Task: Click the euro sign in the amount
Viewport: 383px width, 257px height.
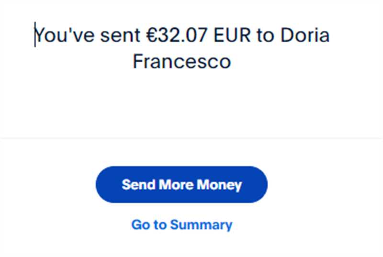Action: (152, 36)
